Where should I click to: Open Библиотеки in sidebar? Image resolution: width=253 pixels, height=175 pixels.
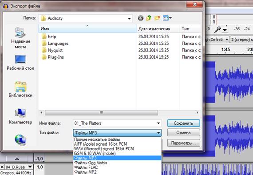tap(20, 89)
